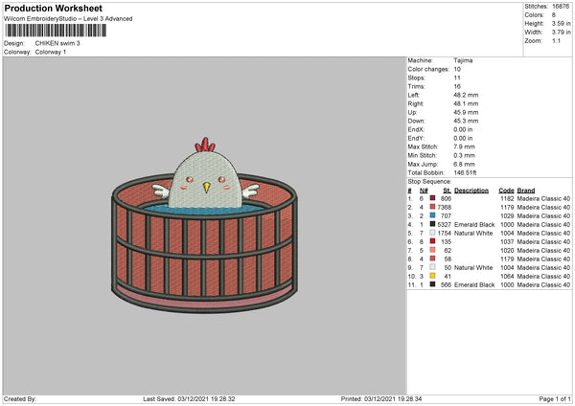Screen dimensions: 575x406
Task: Click the Description column header
Action: [471, 190]
